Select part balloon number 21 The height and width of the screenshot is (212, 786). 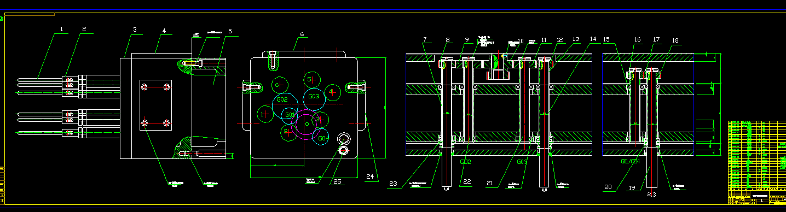point(490,183)
